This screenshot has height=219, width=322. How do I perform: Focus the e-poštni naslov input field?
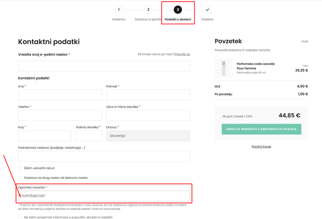point(104,66)
